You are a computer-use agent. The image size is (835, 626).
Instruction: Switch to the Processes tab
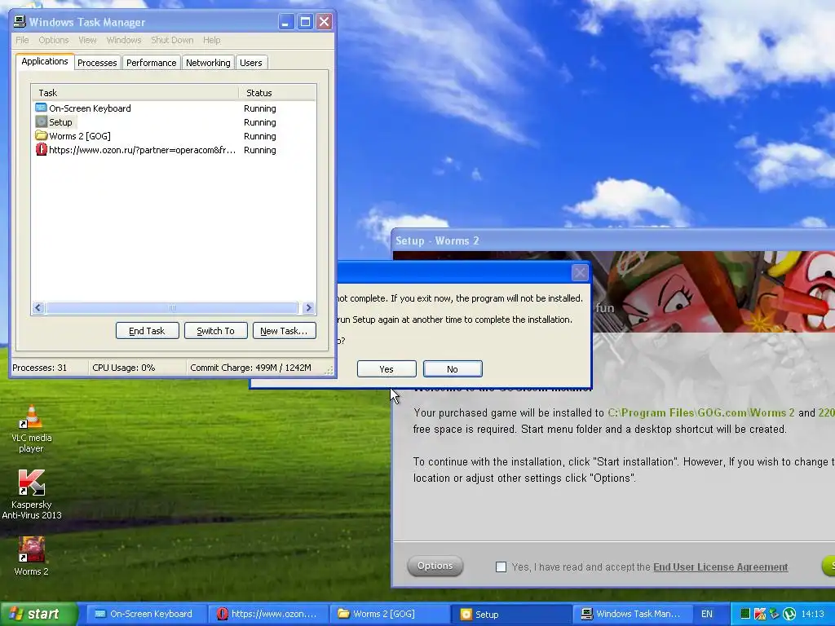(x=97, y=63)
